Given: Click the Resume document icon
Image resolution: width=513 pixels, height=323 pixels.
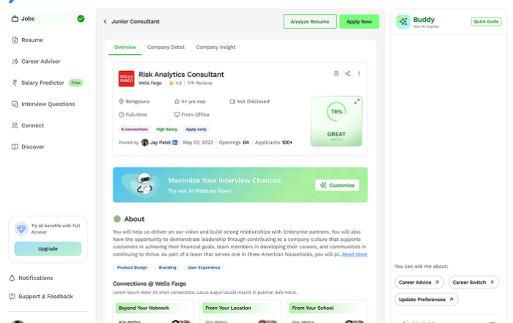Looking at the screenshot, I should tap(15, 40).
